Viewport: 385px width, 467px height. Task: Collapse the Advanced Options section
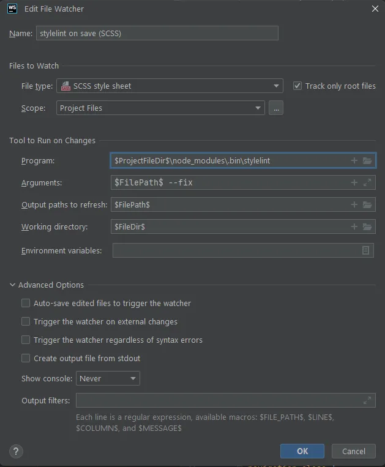pyautogui.click(x=12, y=285)
